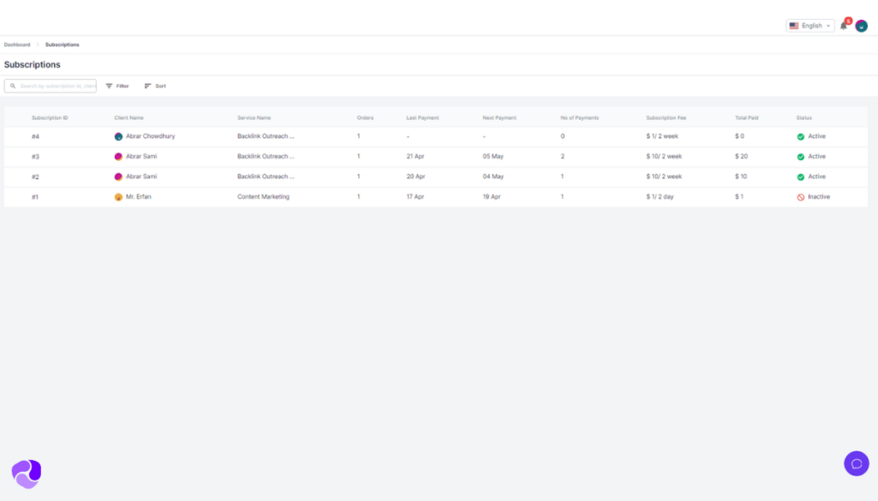This screenshot has width=878, height=501.
Task: Click the user profile avatar in header
Action: [861, 26]
